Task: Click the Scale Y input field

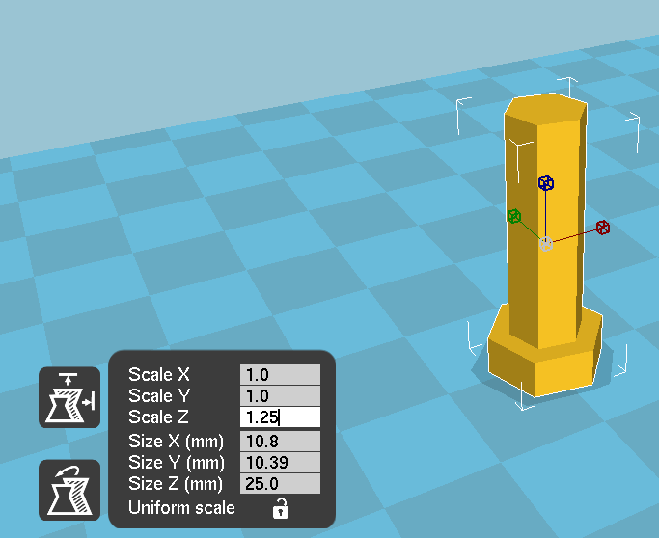Action: click(x=280, y=395)
